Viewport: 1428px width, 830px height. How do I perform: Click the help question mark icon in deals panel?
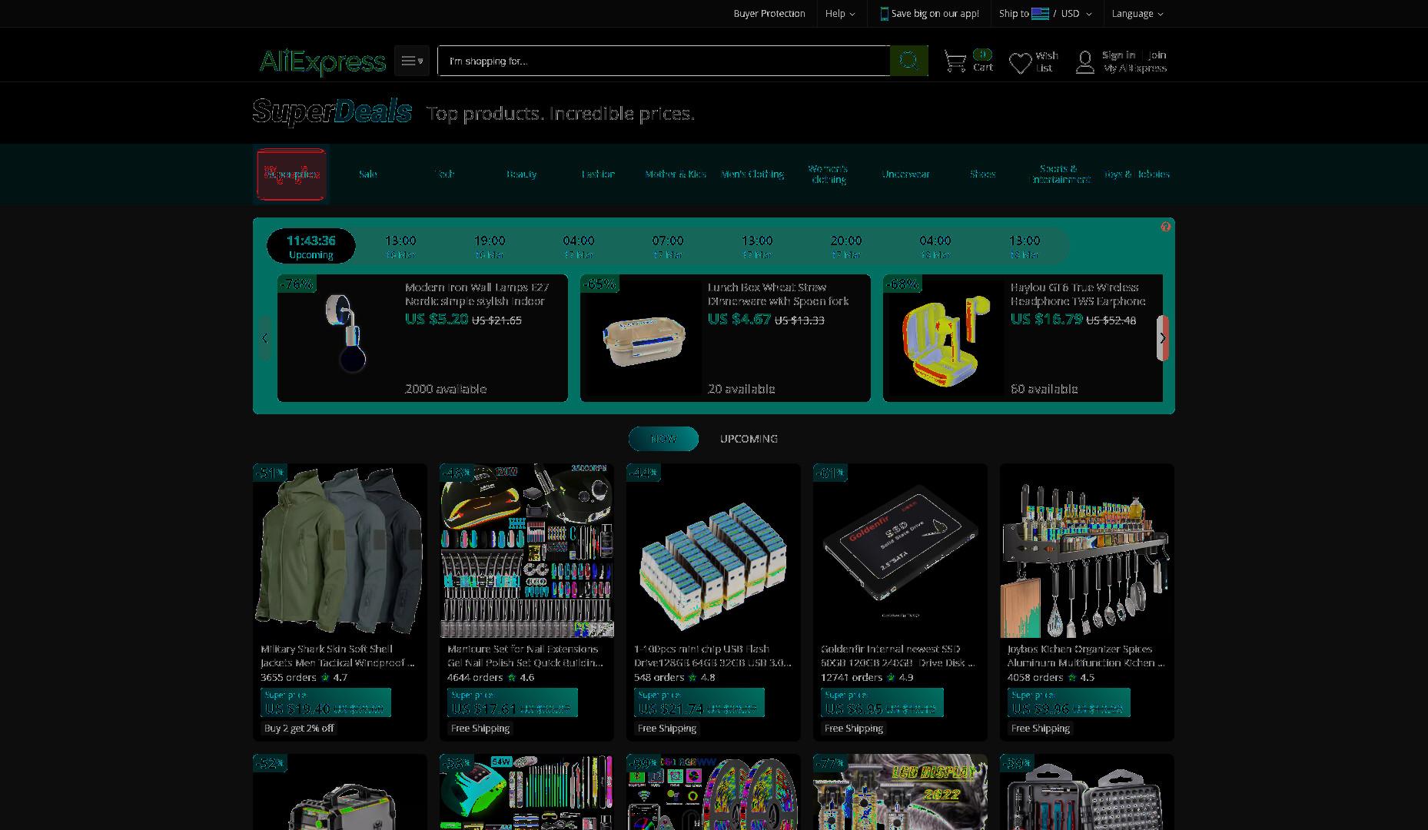1166,227
